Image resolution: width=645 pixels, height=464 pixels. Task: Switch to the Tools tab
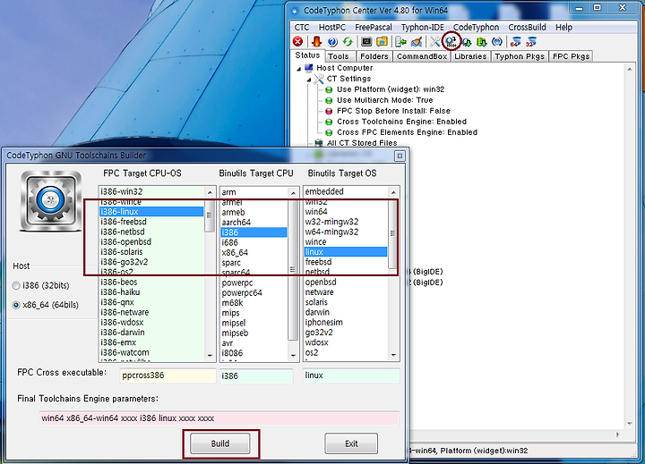338,56
